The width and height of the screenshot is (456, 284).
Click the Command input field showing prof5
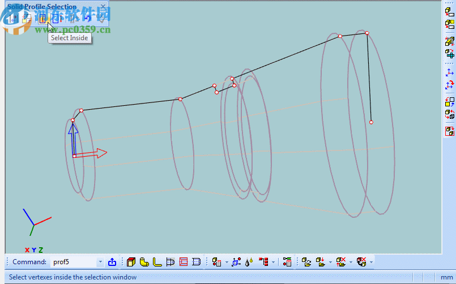(74, 262)
